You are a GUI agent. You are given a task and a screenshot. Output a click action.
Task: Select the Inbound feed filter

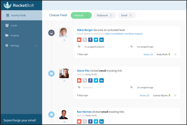click(81, 15)
